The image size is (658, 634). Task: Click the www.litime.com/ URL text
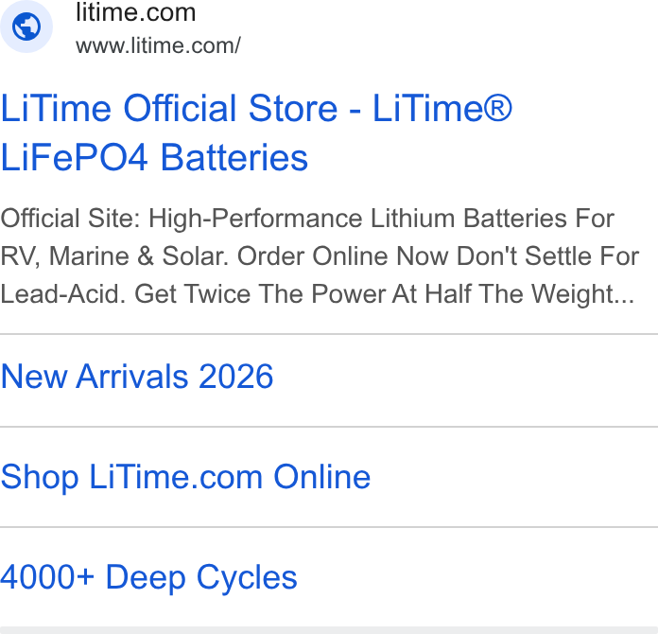158,45
